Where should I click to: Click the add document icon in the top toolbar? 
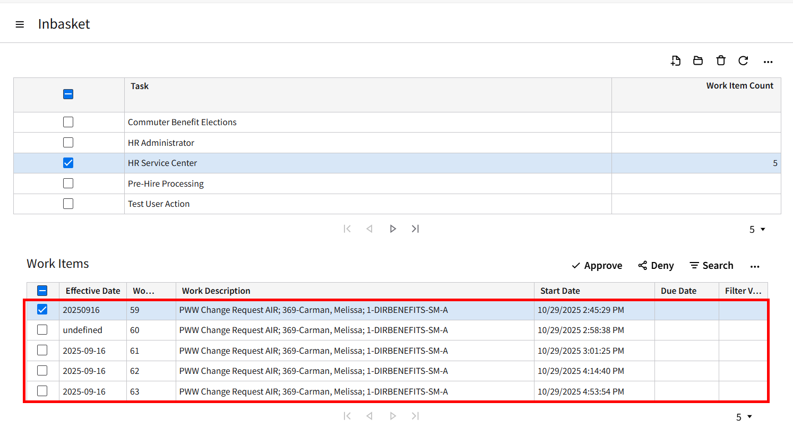pos(676,61)
